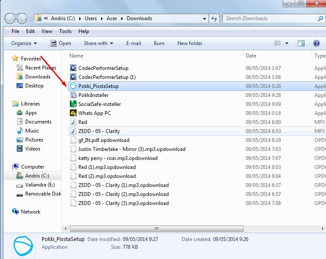Screen dimensions: 326x259
Task: Click the scrollbar left arrow
Action: click(66, 229)
